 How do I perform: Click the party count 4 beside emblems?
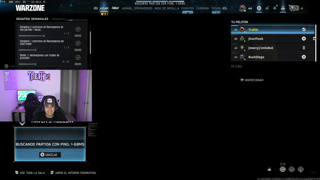[302, 8]
